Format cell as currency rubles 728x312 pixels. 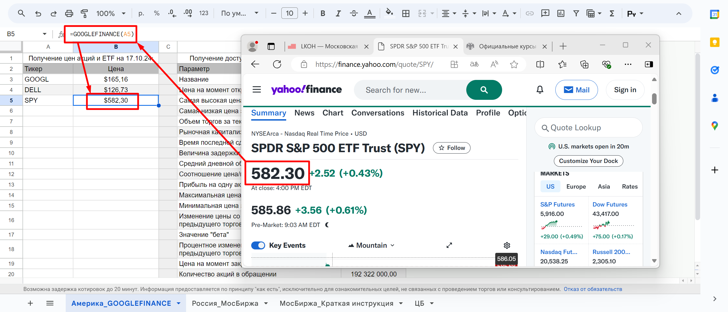141,13
